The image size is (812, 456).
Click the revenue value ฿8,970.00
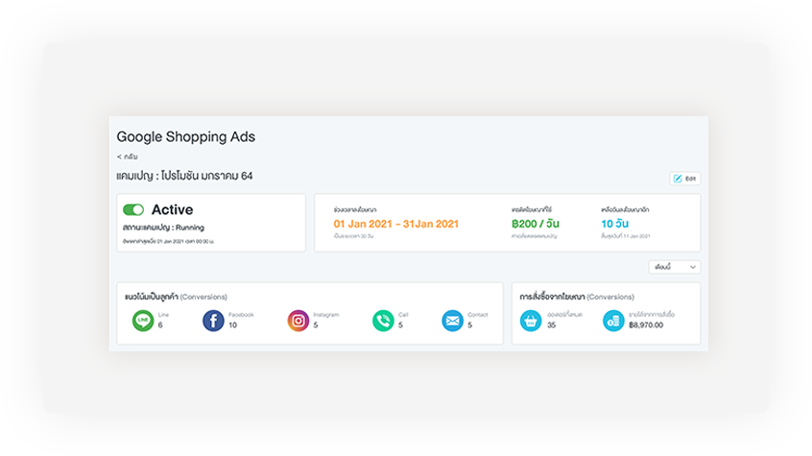(646, 324)
